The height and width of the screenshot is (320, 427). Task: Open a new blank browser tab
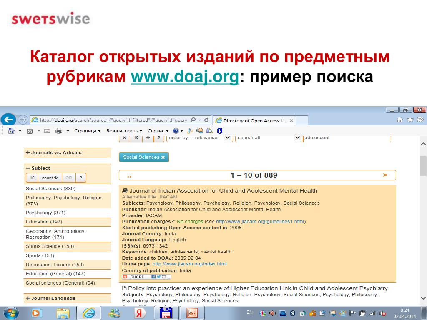tap(302, 120)
